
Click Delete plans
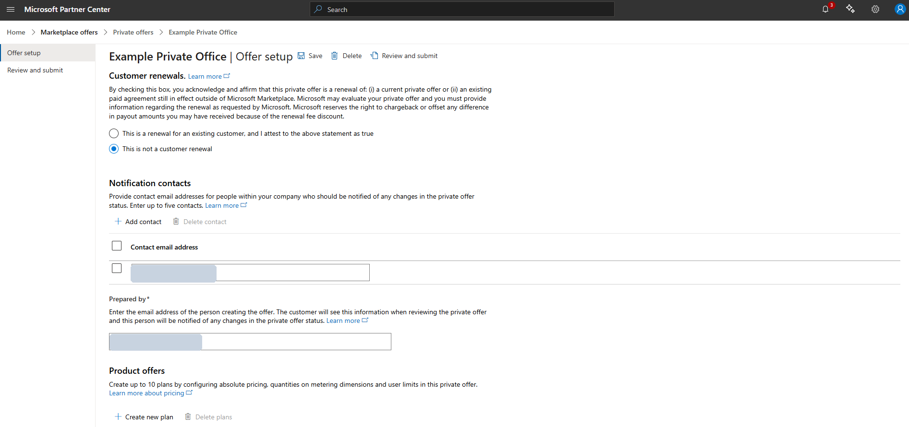point(208,417)
